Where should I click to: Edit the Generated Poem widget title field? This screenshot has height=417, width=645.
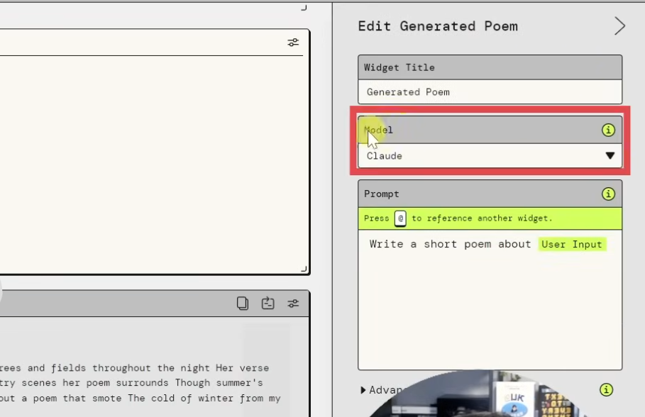coord(490,92)
